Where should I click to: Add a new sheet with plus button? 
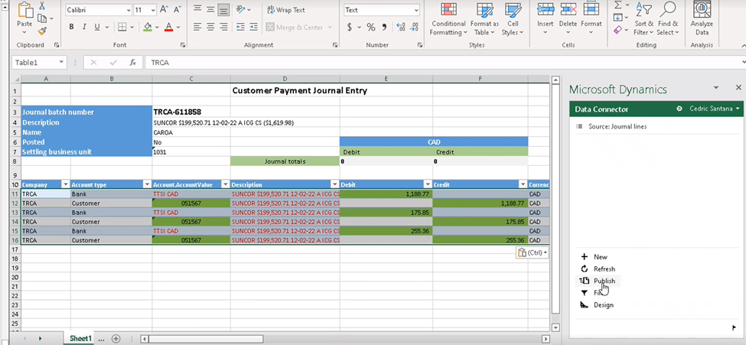click(x=116, y=339)
